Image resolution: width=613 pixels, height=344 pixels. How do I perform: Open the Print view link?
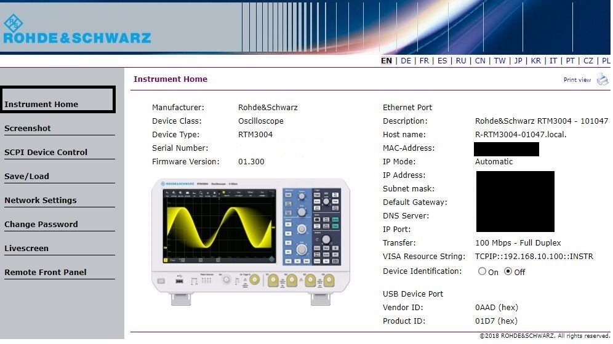pos(577,80)
